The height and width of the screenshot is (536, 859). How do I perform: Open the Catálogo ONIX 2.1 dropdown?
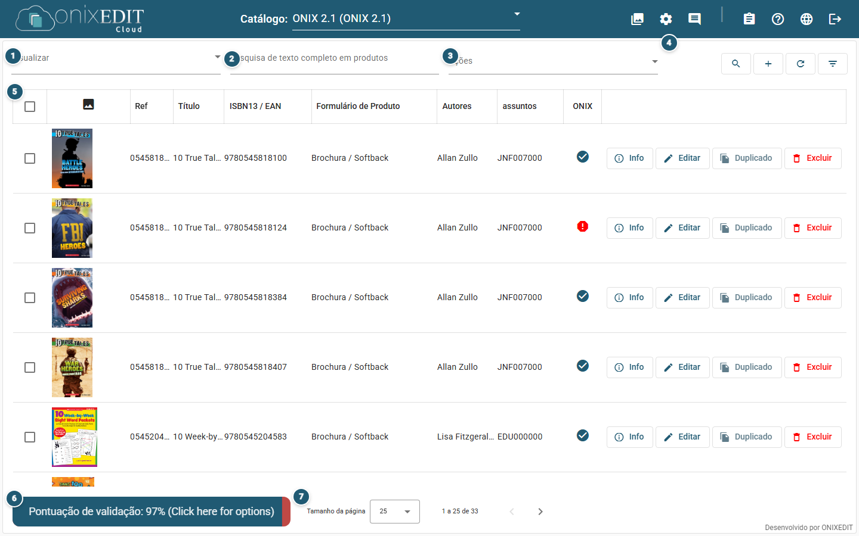click(x=406, y=18)
